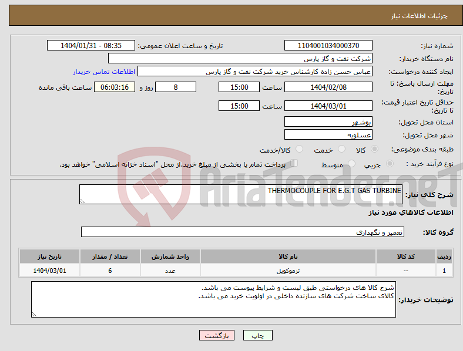The height and width of the screenshot is (351, 463).
Task: Click the THERMOCOUPLE FOR E.G.T GAS TURBINE description box
Action: coord(241,194)
